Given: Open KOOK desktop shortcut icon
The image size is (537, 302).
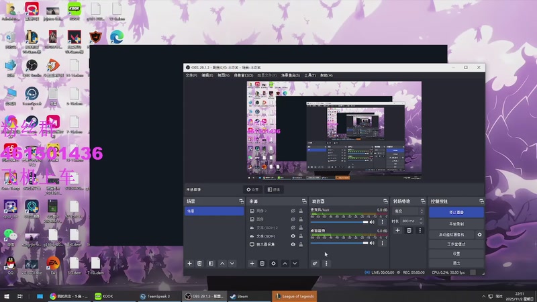Looking at the screenshot, I should click(74, 11).
